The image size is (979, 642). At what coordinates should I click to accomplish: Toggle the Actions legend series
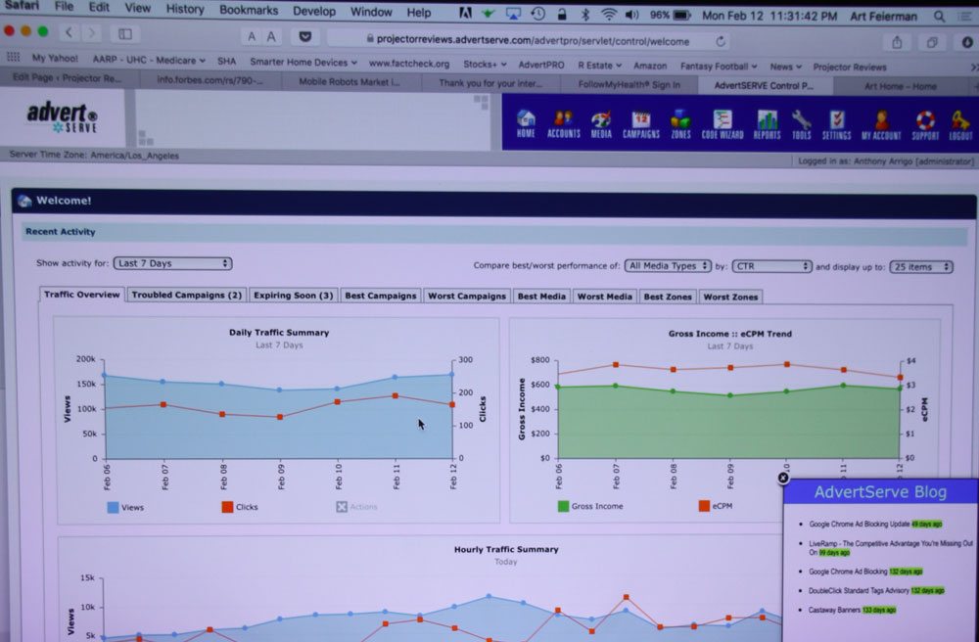pyautogui.click(x=356, y=507)
